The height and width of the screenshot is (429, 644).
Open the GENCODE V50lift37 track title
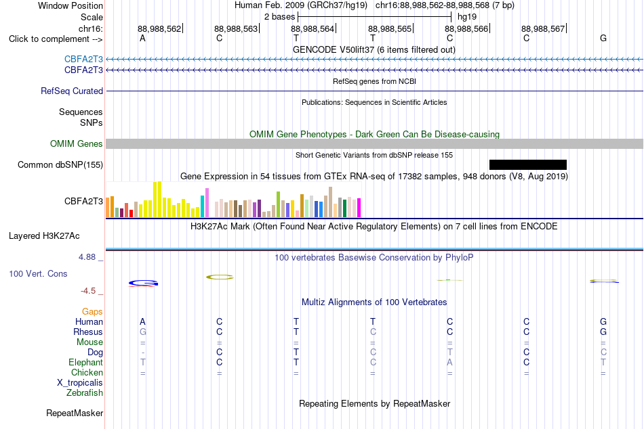coord(374,49)
